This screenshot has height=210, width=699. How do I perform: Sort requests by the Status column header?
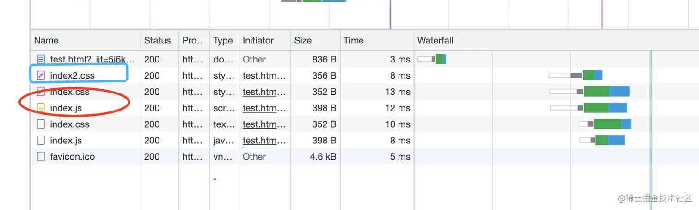point(157,41)
